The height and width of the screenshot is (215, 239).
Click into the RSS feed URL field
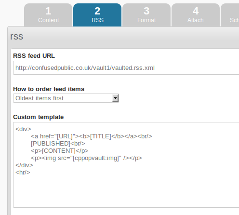pos(126,68)
